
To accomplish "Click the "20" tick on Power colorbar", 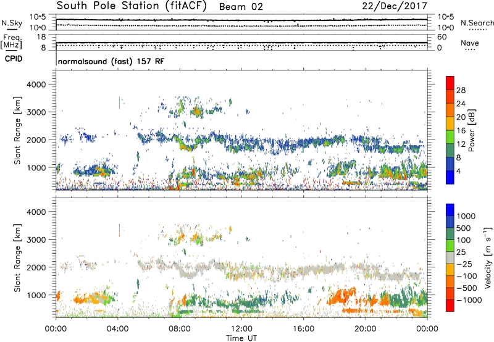I will (x=461, y=117).
